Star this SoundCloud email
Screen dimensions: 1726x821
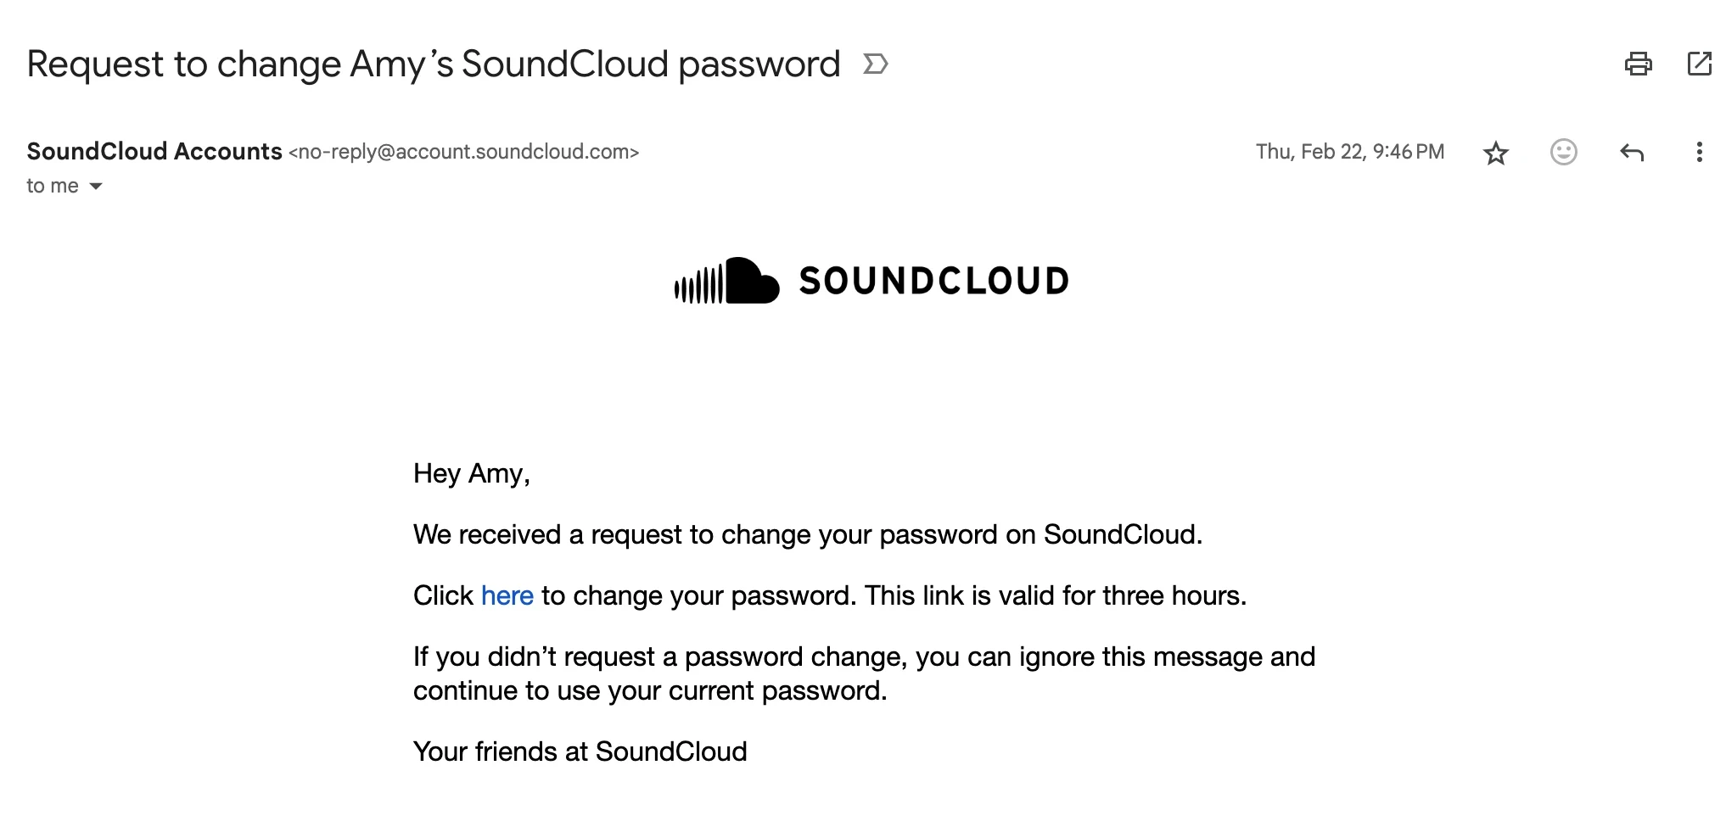click(1495, 153)
